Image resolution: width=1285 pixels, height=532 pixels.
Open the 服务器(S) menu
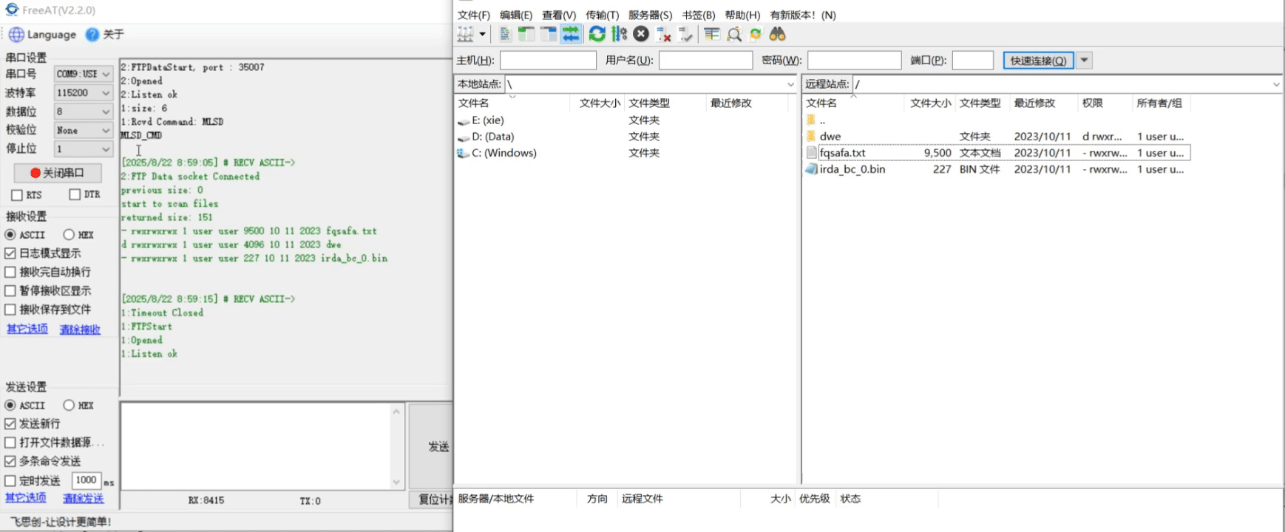point(650,15)
